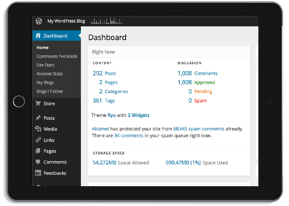Screen dimensions: 289x206
Task: Click the Comments speech bubble icon
Action: [38, 162]
